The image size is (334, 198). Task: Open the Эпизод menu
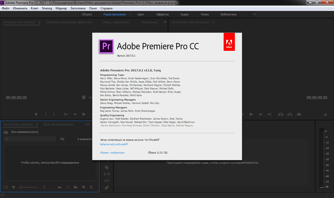point(47,8)
